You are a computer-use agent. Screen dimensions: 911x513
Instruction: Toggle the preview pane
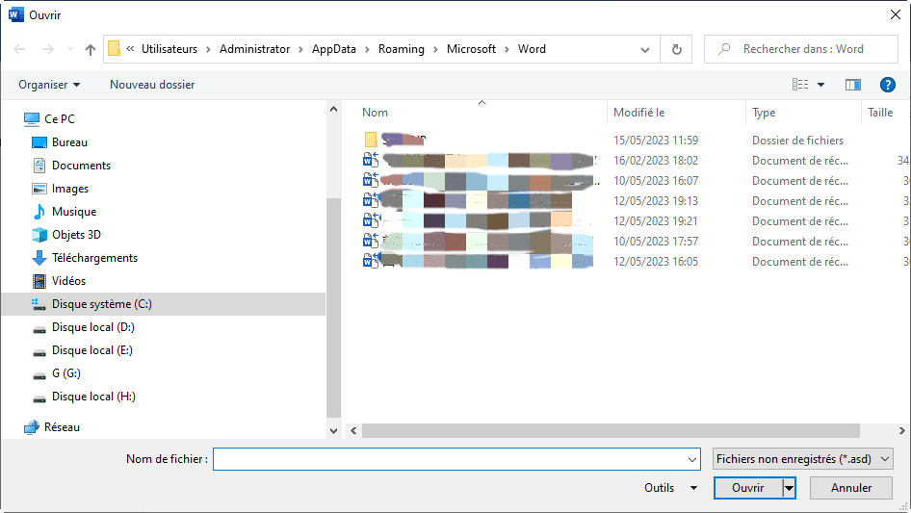853,85
